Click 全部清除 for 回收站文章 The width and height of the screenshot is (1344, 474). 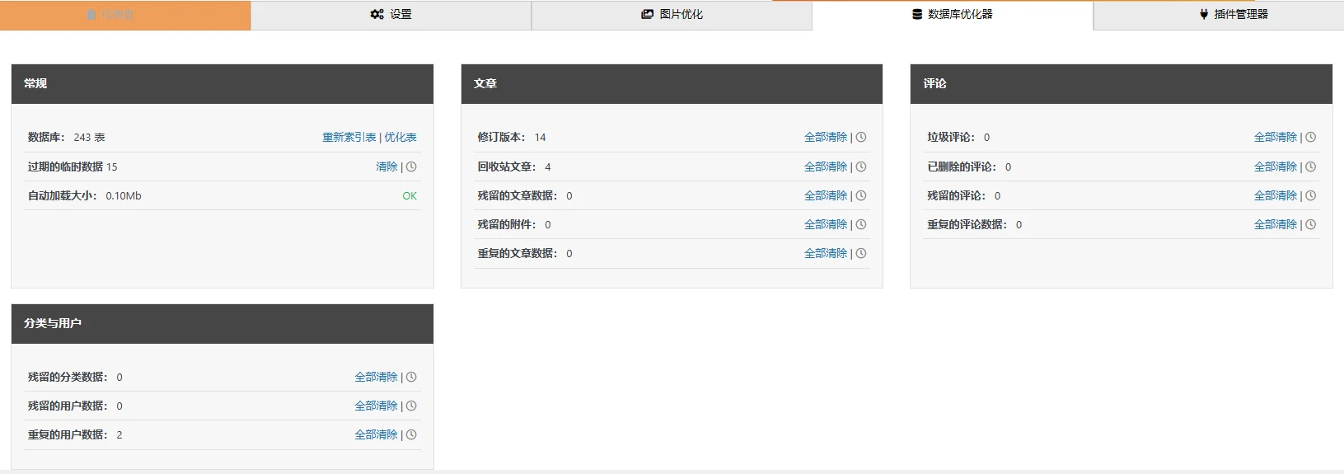(826, 167)
